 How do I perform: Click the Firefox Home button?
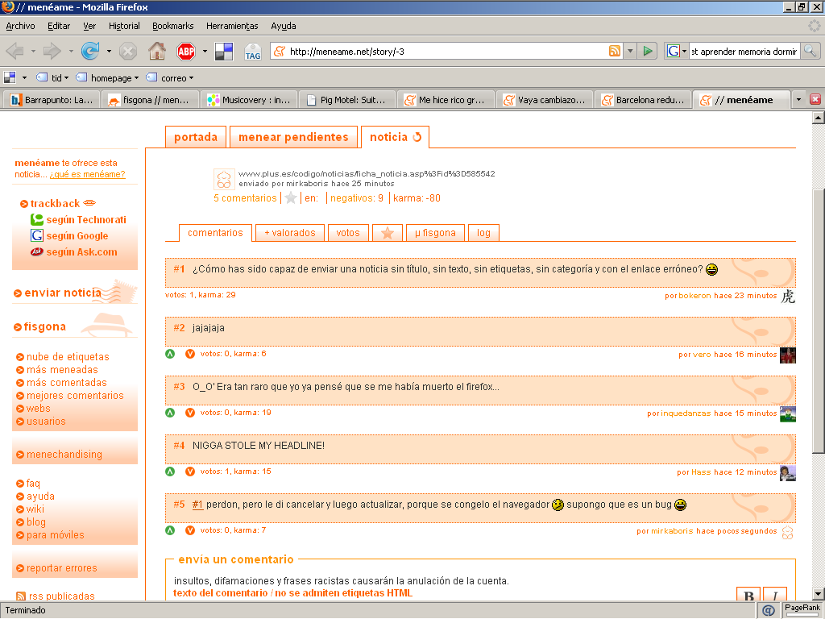tap(157, 52)
